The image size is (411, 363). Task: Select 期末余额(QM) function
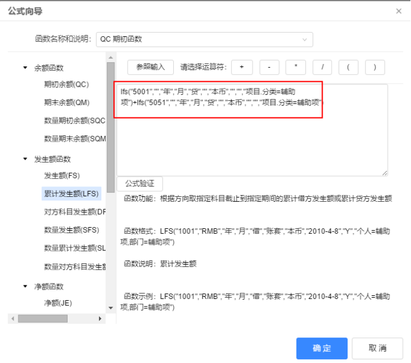coord(66,102)
